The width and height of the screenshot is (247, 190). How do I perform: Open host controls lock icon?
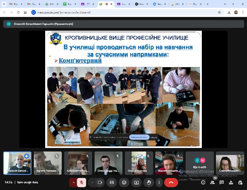pos(240,183)
